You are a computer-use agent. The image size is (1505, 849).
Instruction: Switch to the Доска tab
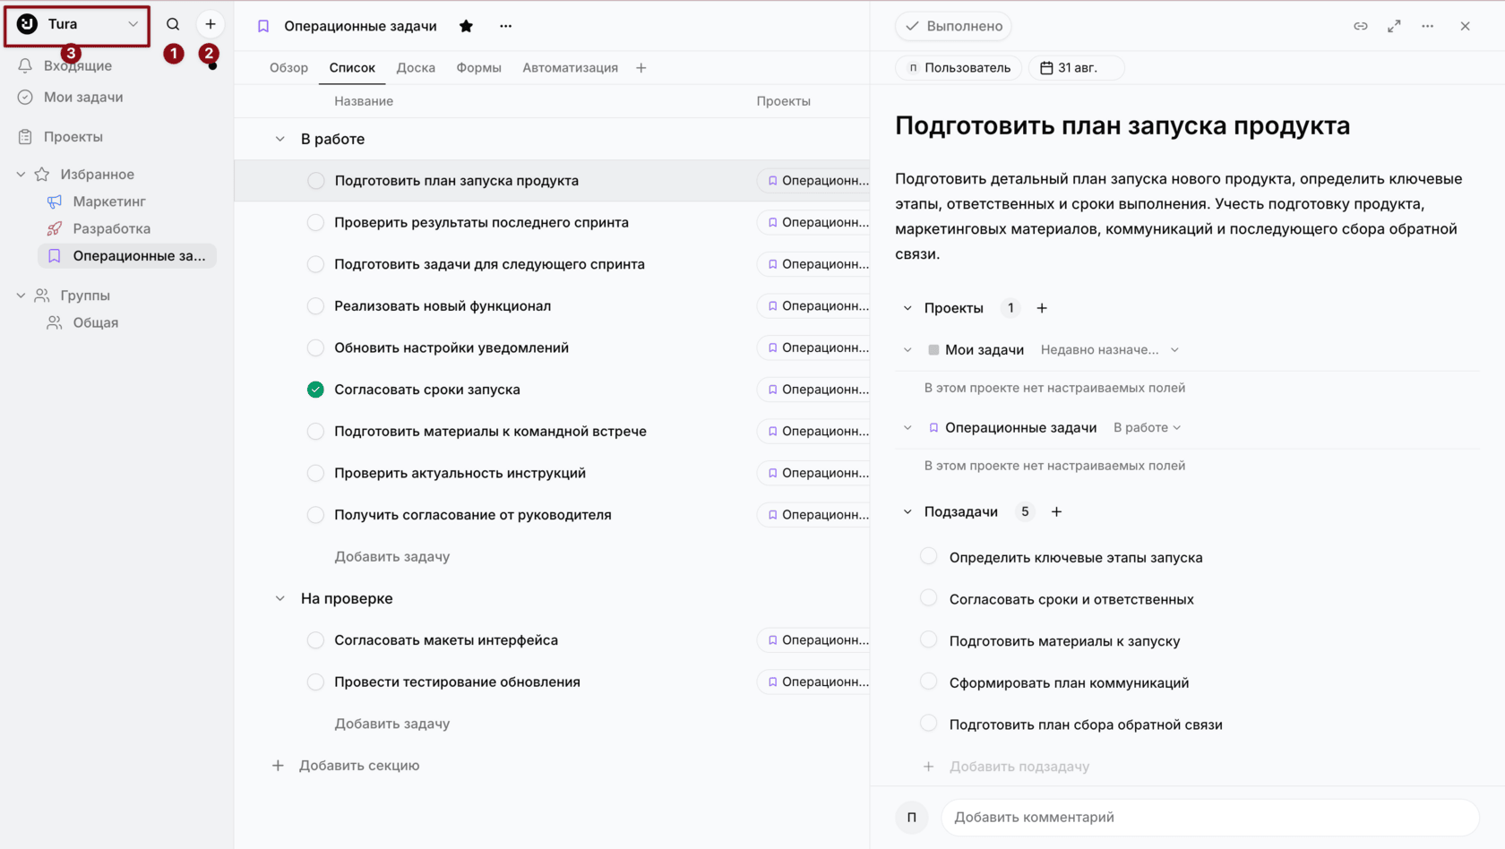point(416,68)
